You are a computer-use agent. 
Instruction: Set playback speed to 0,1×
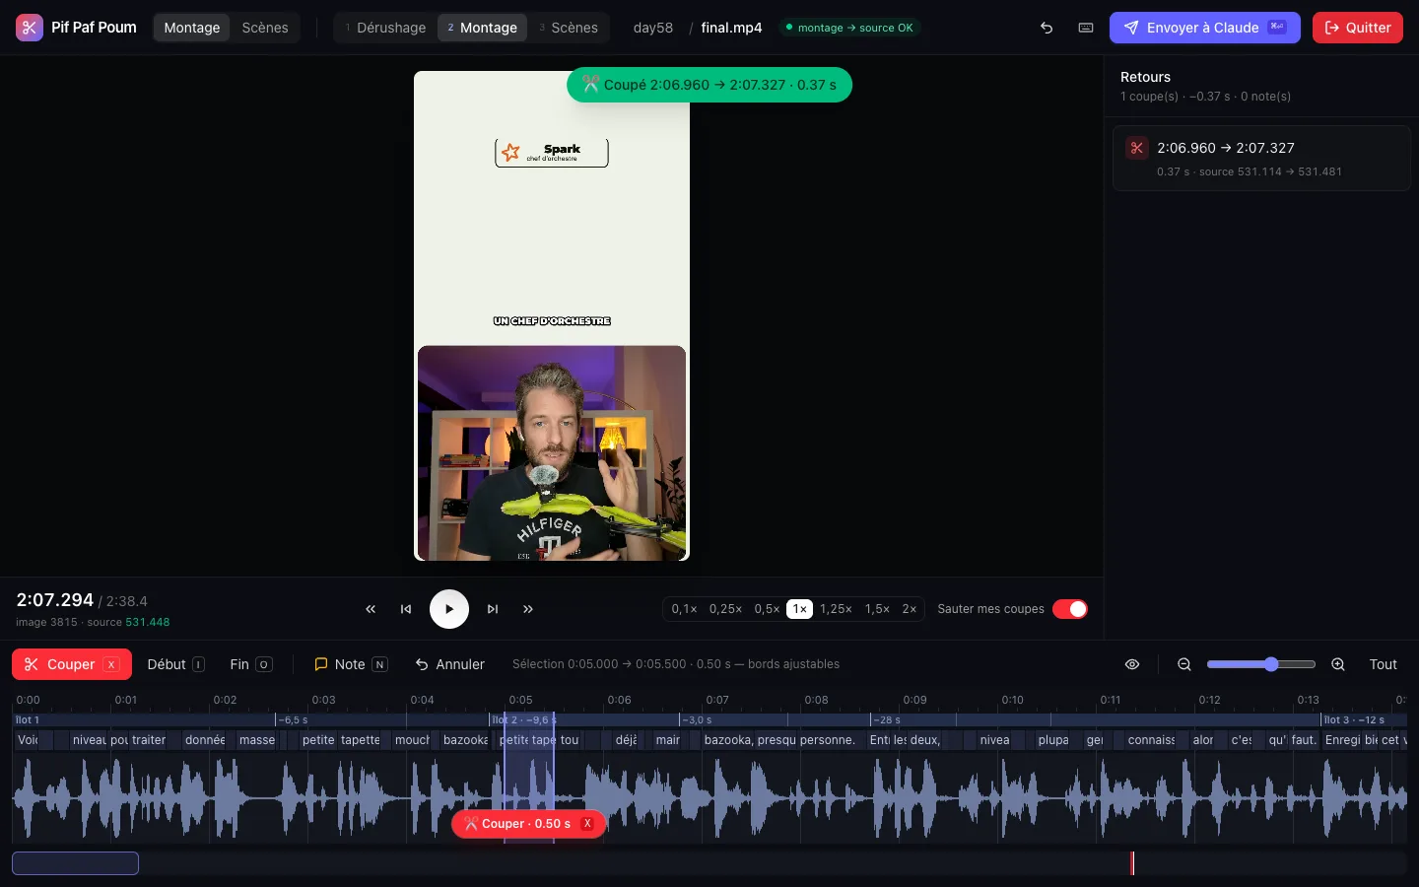(x=684, y=609)
